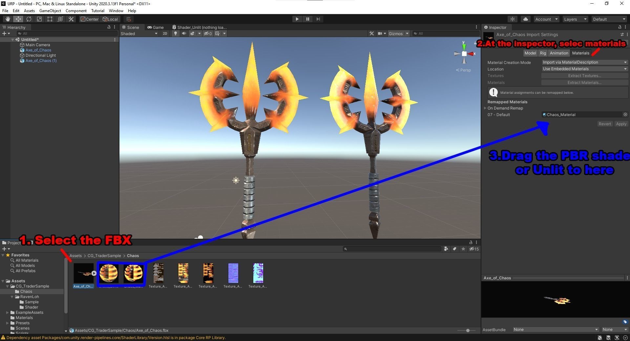Open Default layout dropdown
630x341 pixels.
click(609, 19)
